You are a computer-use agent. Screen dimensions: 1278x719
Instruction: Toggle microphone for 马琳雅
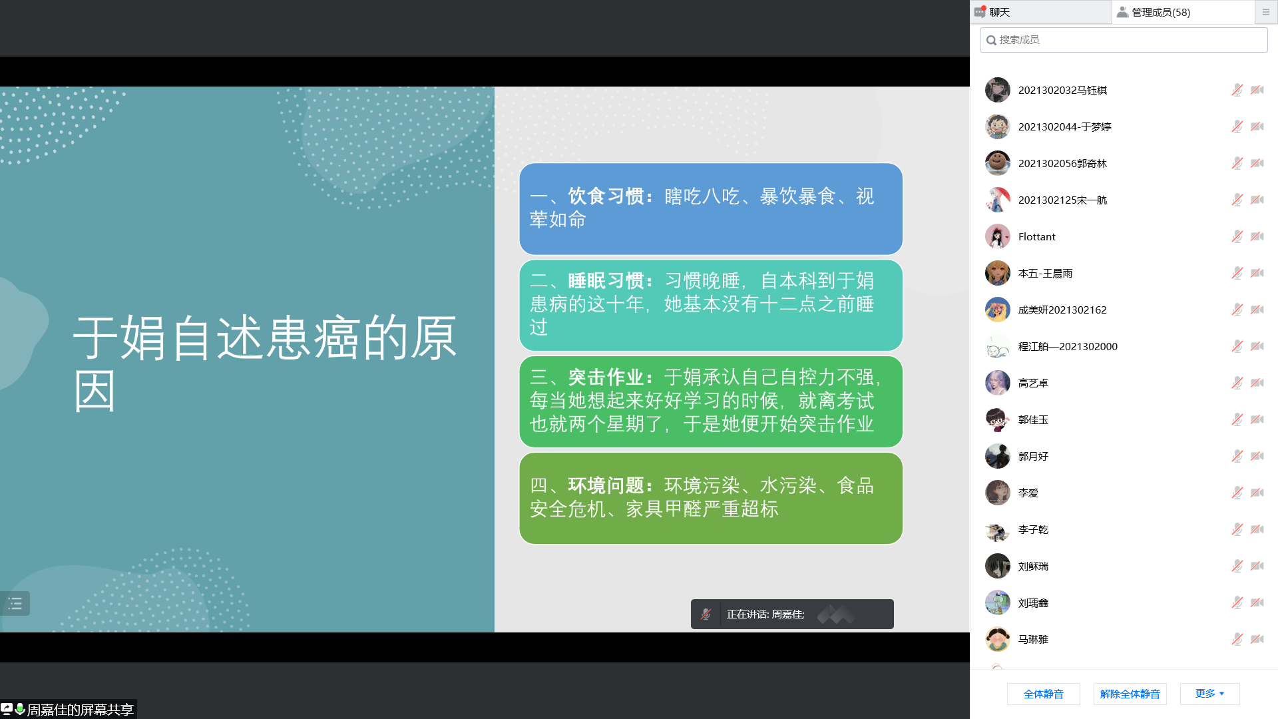[x=1236, y=639]
